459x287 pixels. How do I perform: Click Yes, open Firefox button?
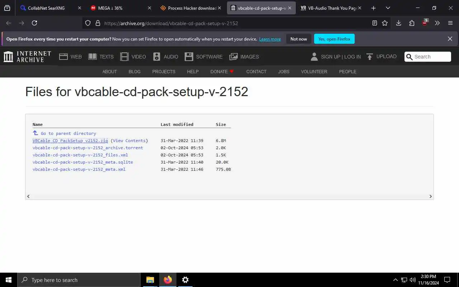click(x=334, y=39)
